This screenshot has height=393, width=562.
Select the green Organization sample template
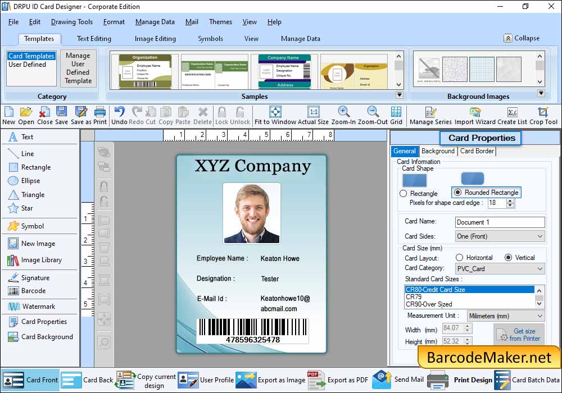pos(145,72)
